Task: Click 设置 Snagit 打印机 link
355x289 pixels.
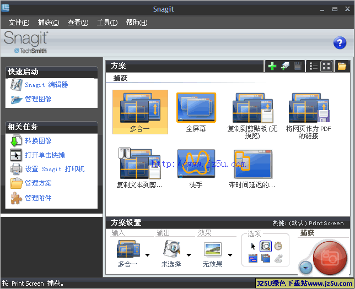Action: coord(55,169)
